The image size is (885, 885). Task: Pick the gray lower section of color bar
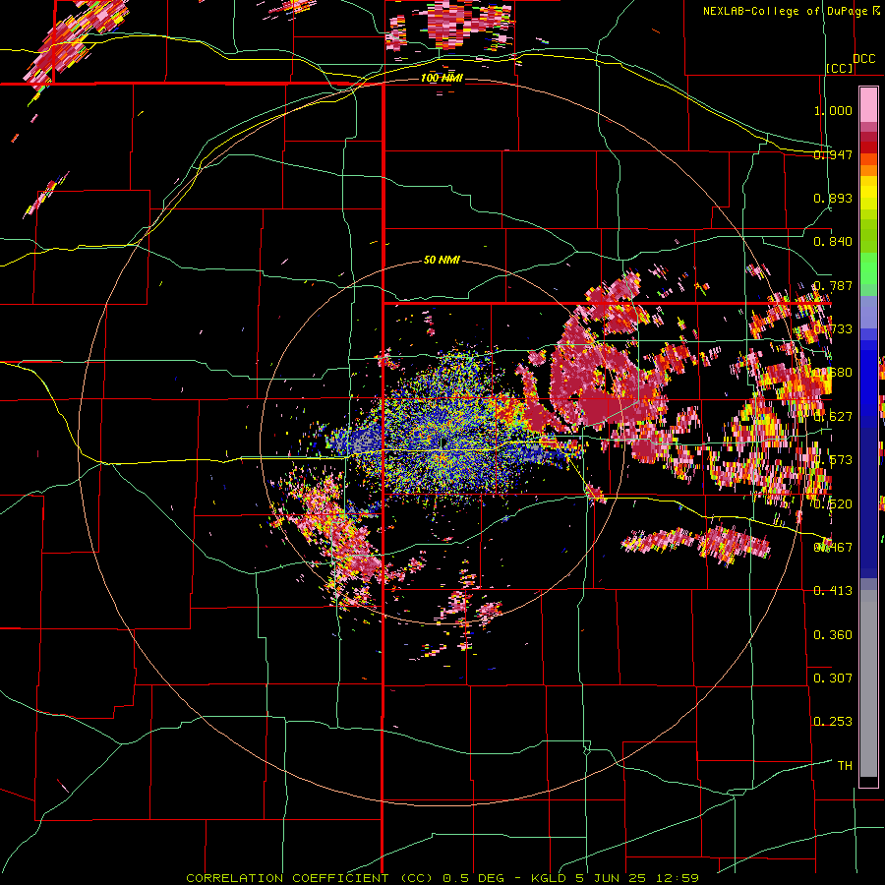coord(868,683)
